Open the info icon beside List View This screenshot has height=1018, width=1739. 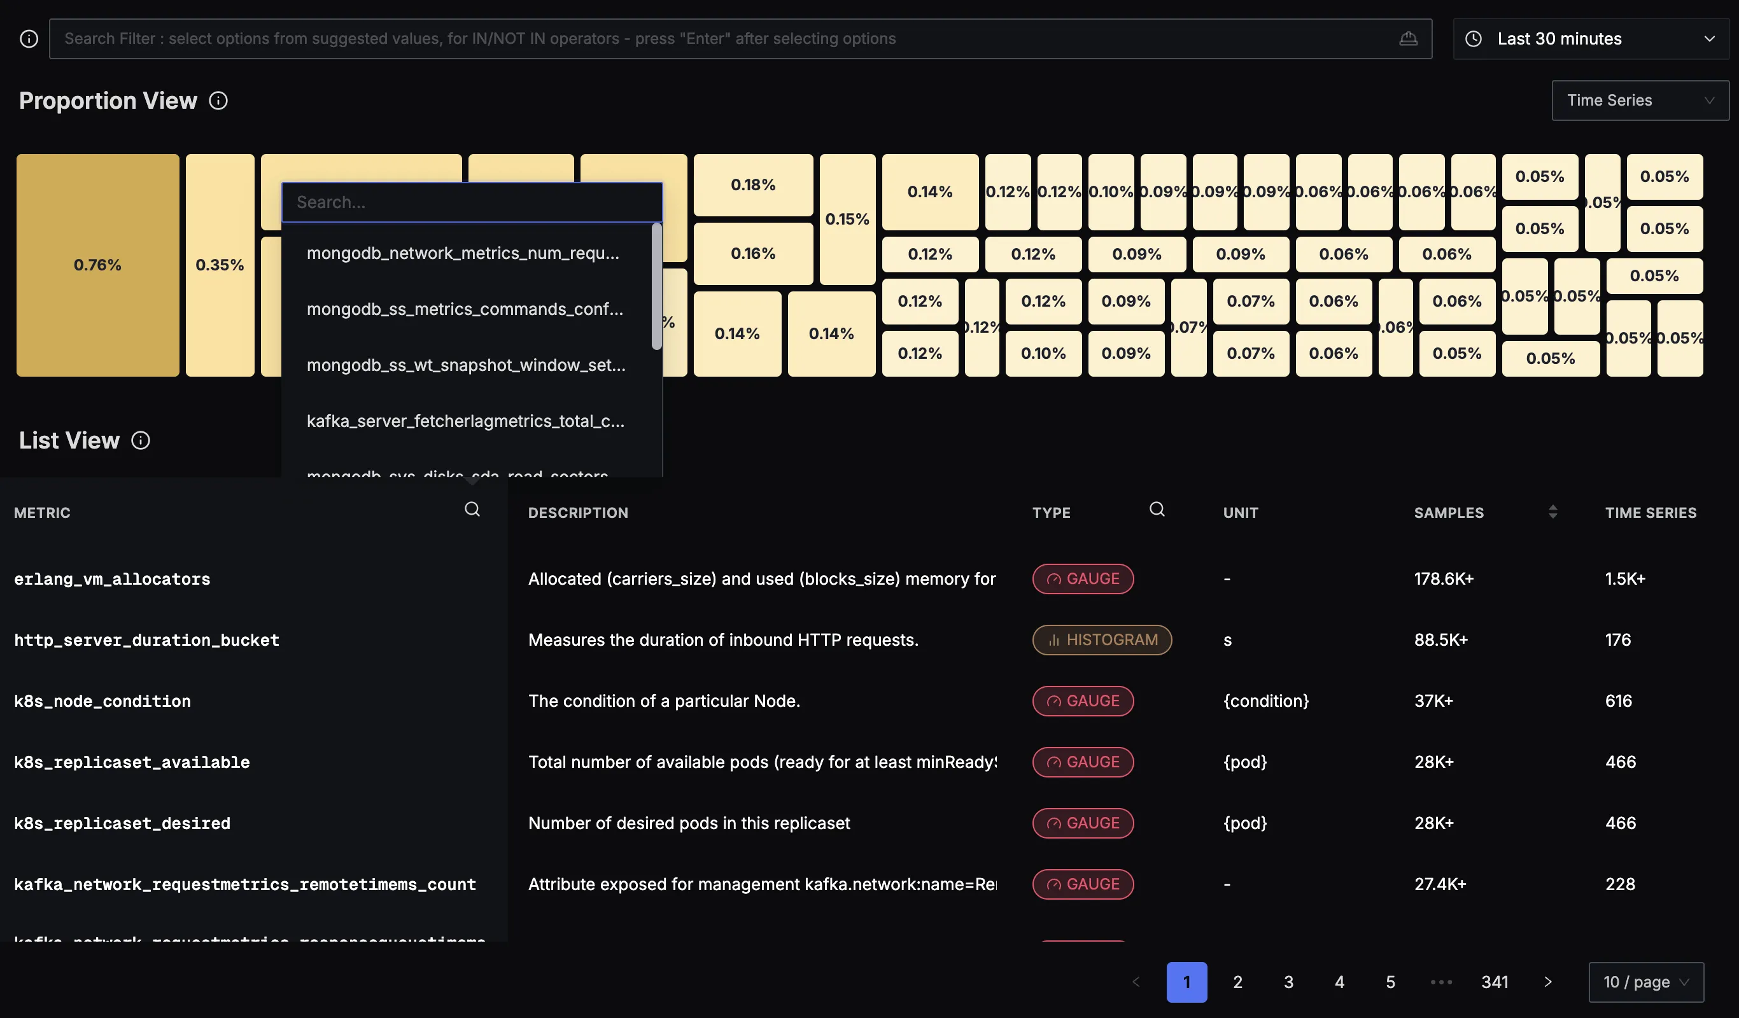click(141, 440)
